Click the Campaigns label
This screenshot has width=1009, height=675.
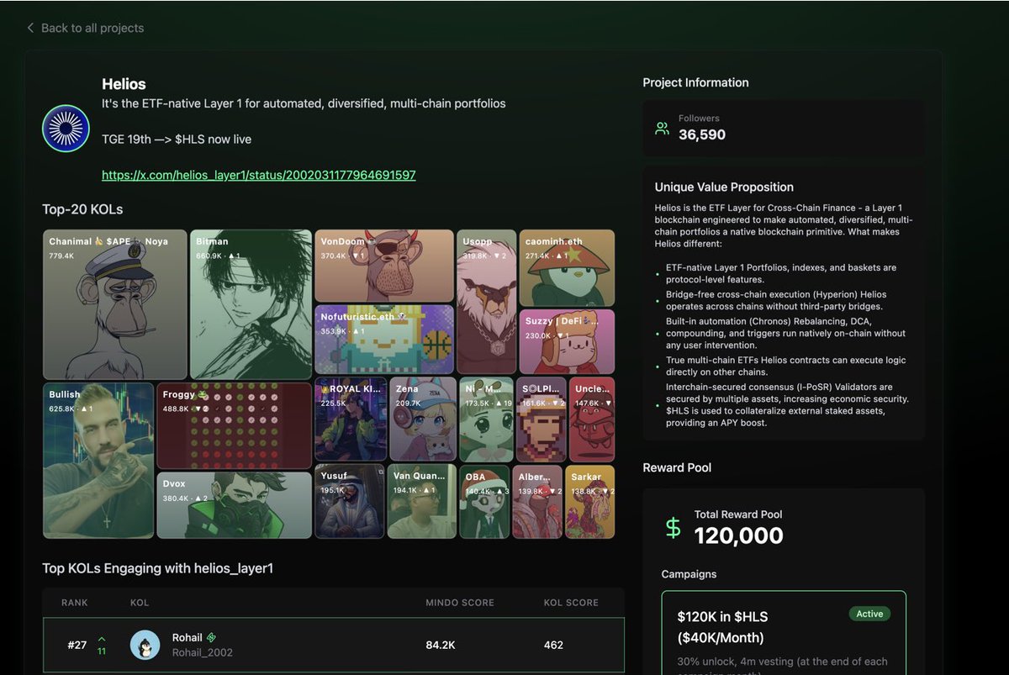[689, 574]
